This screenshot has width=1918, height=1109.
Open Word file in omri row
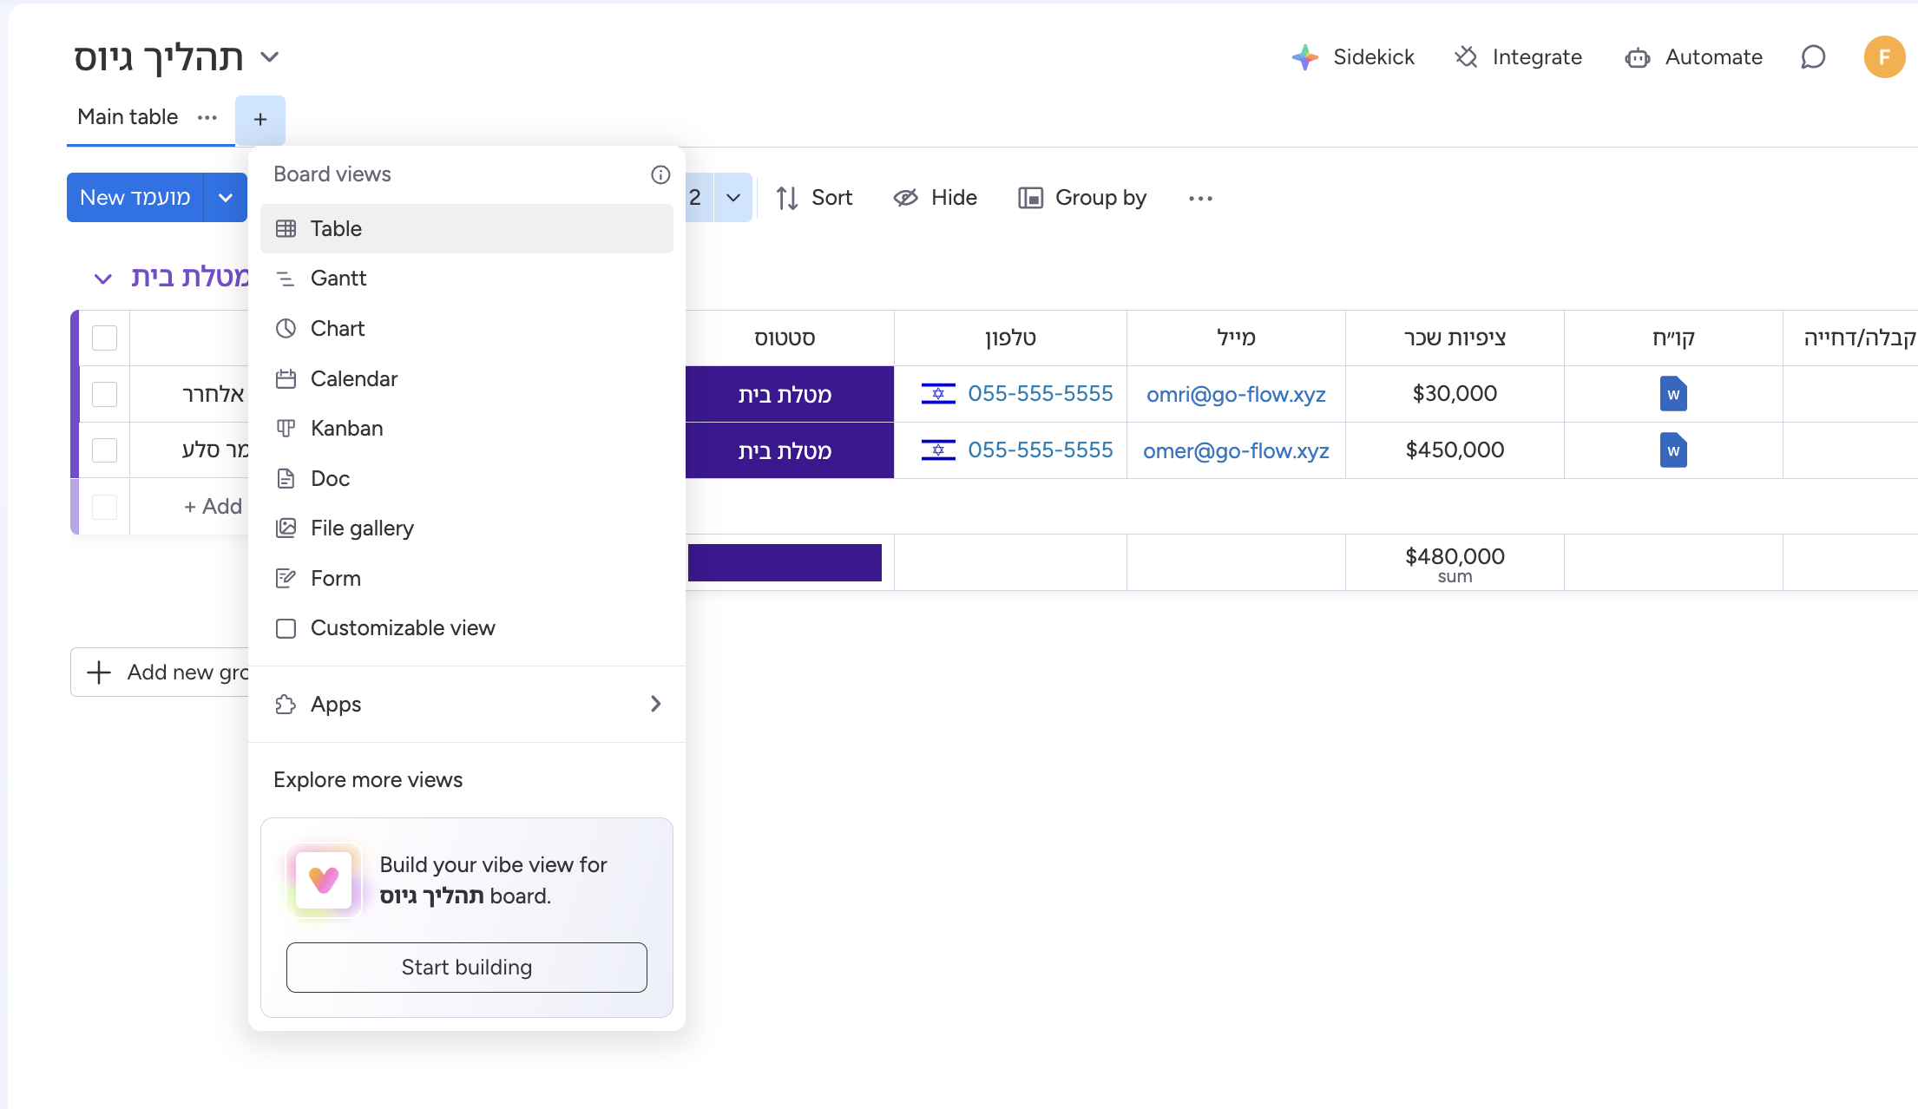(x=1672, y=394)
